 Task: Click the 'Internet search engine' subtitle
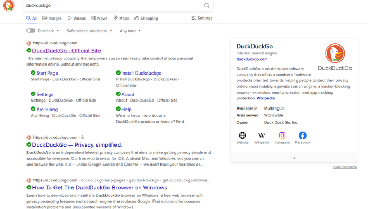point(257,53)
